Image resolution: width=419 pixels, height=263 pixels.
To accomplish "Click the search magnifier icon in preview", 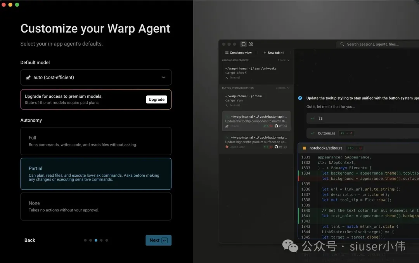I will (x=342, y=44).
